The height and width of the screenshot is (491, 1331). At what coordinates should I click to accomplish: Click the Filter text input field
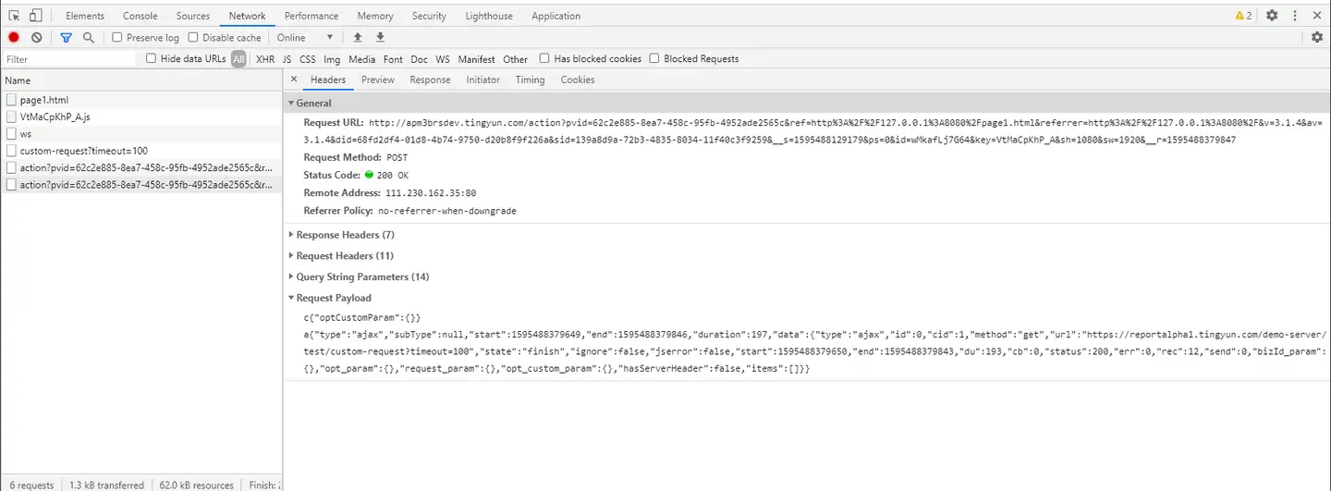69,59
